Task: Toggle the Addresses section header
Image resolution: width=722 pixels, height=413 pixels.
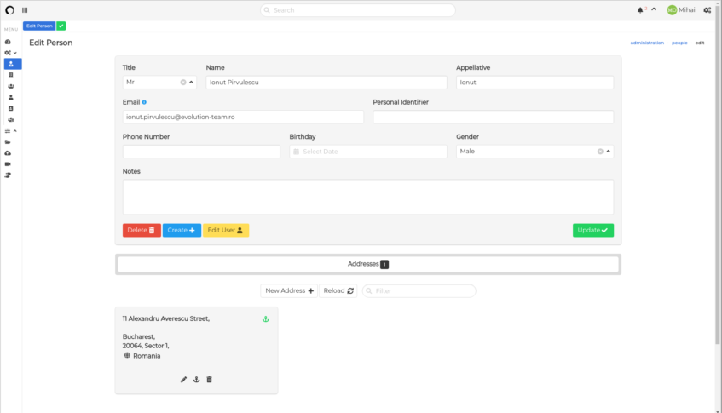Action: coord(368,264)
